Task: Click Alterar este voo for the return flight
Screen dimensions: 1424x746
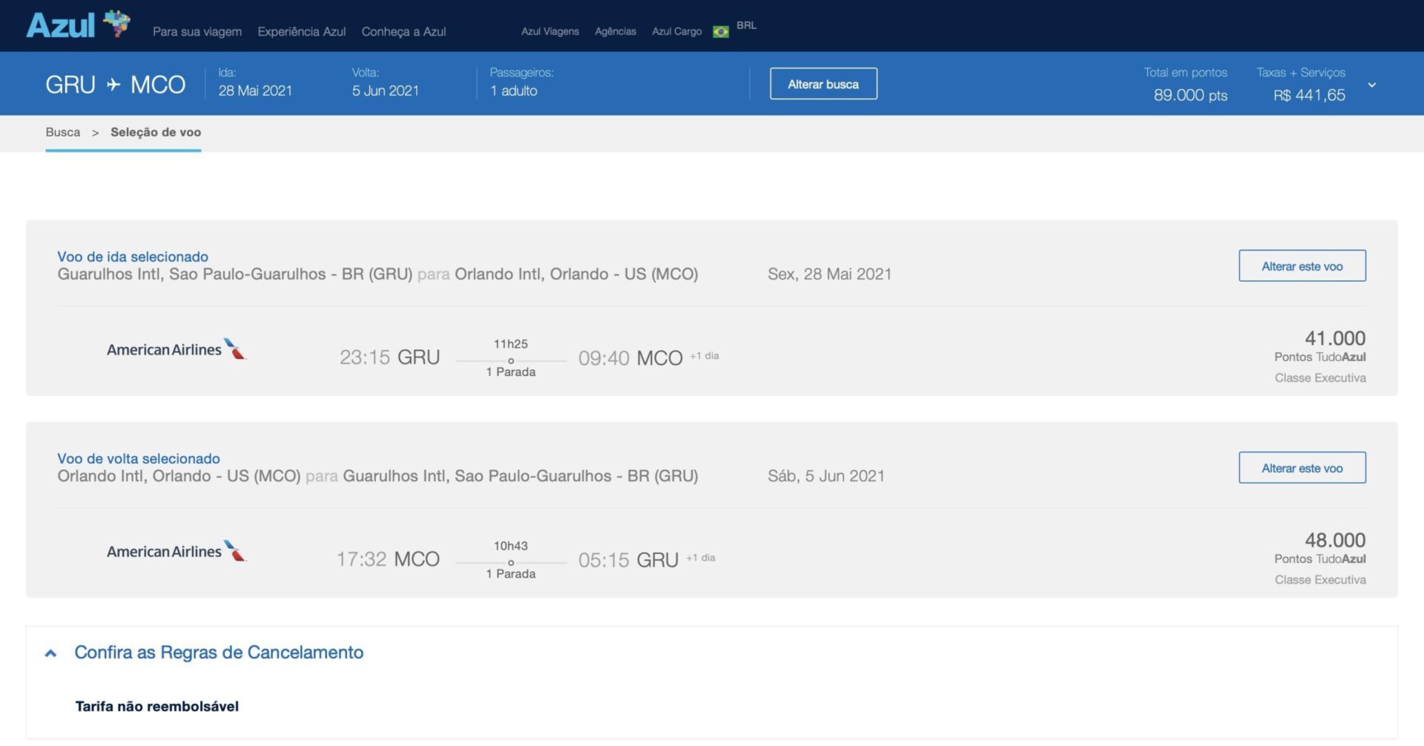Action: (1302, 468)
